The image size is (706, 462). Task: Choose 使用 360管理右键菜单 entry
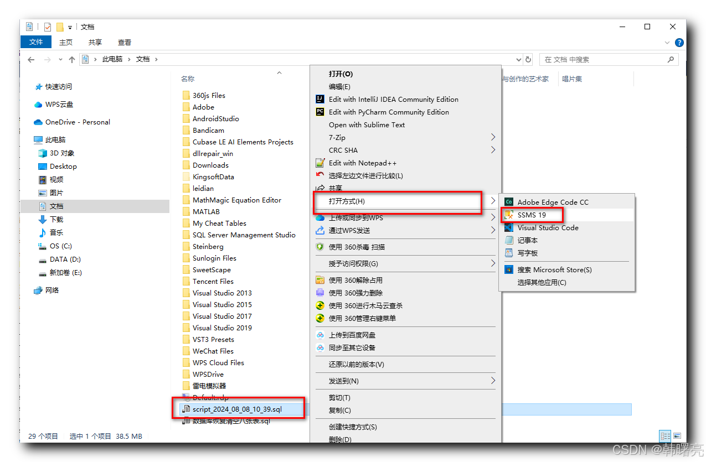pyautogui.click(x=362, y=318)
